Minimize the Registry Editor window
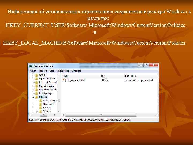 [x=141, y=65]
